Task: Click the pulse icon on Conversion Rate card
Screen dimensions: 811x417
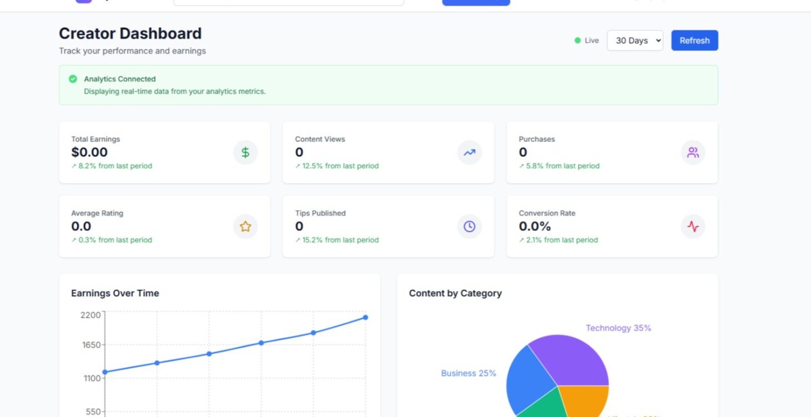Action: 693,226
